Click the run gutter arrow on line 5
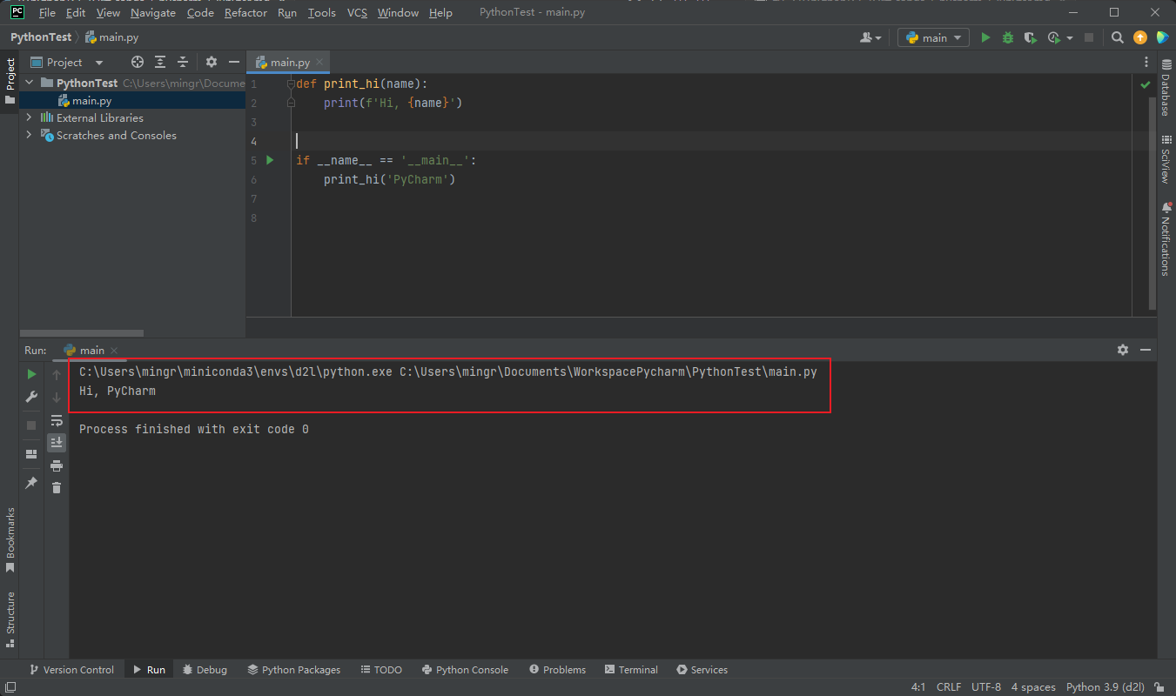This screenshot has width=1176, height=696. [x=270, y=160]
